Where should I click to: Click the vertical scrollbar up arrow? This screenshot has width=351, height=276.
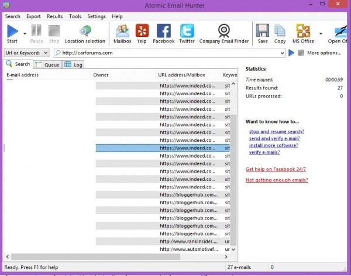pyautogui.click(x=233, y=84)
